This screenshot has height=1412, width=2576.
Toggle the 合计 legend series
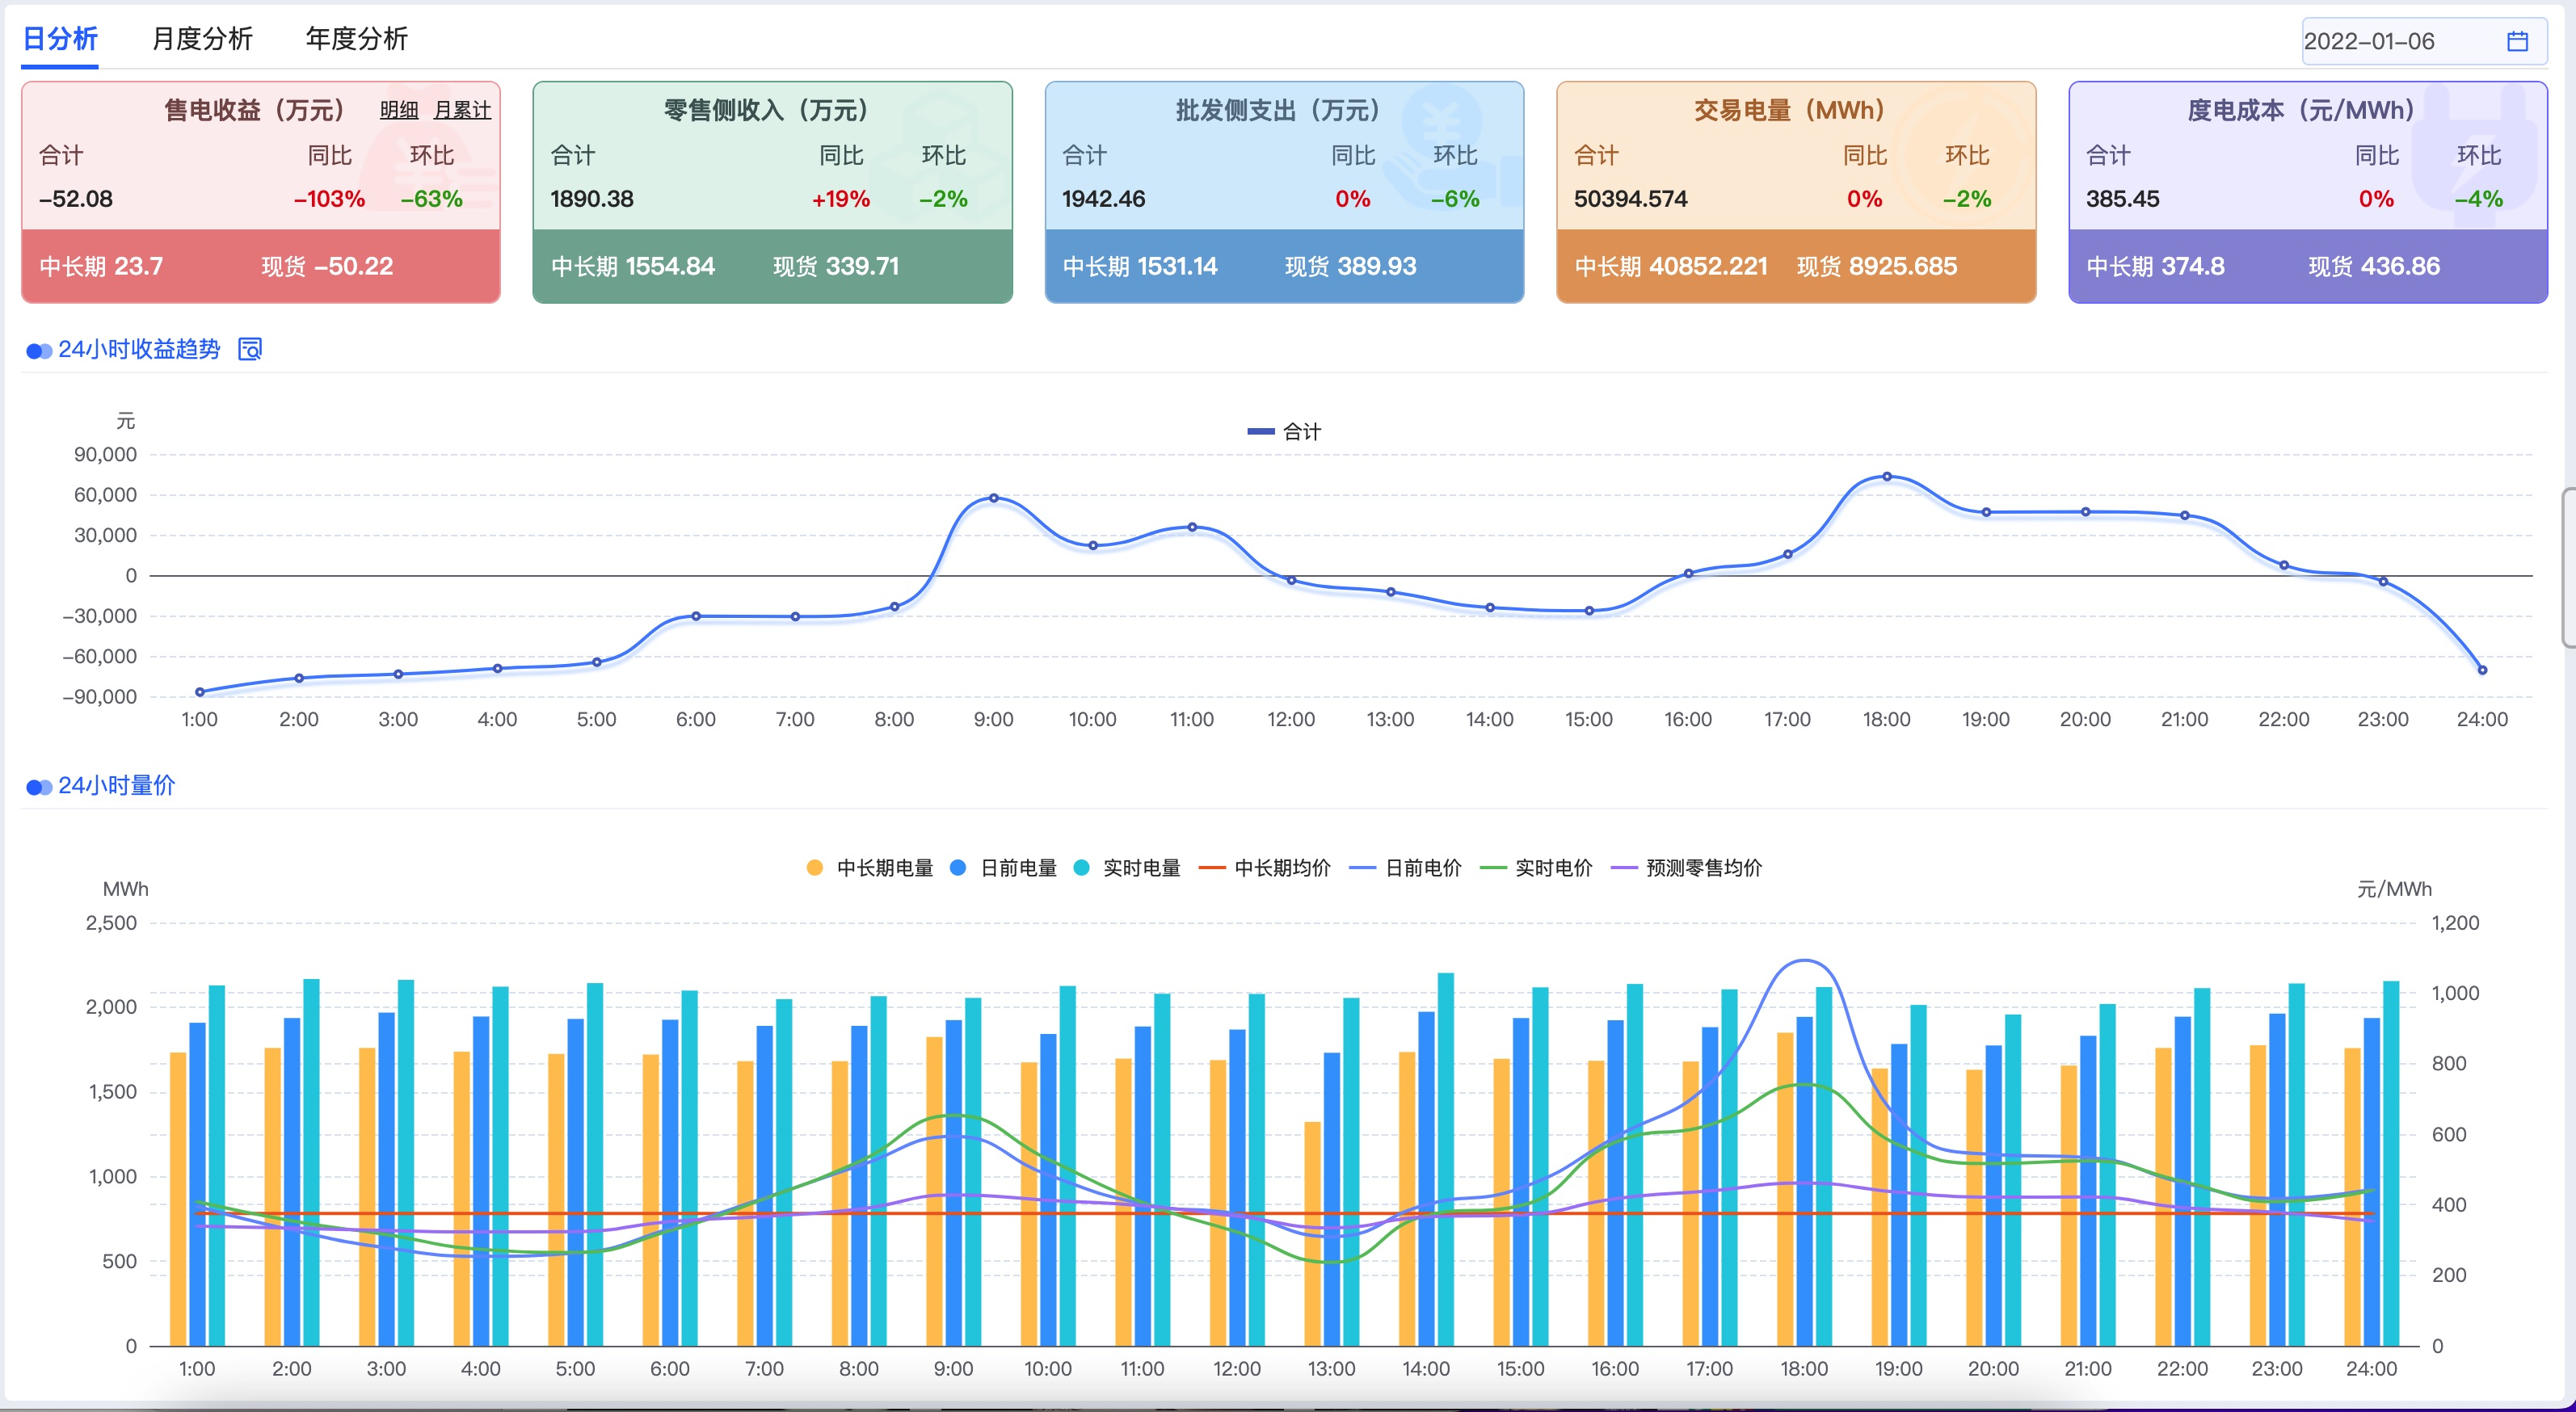click(1284, 432)
